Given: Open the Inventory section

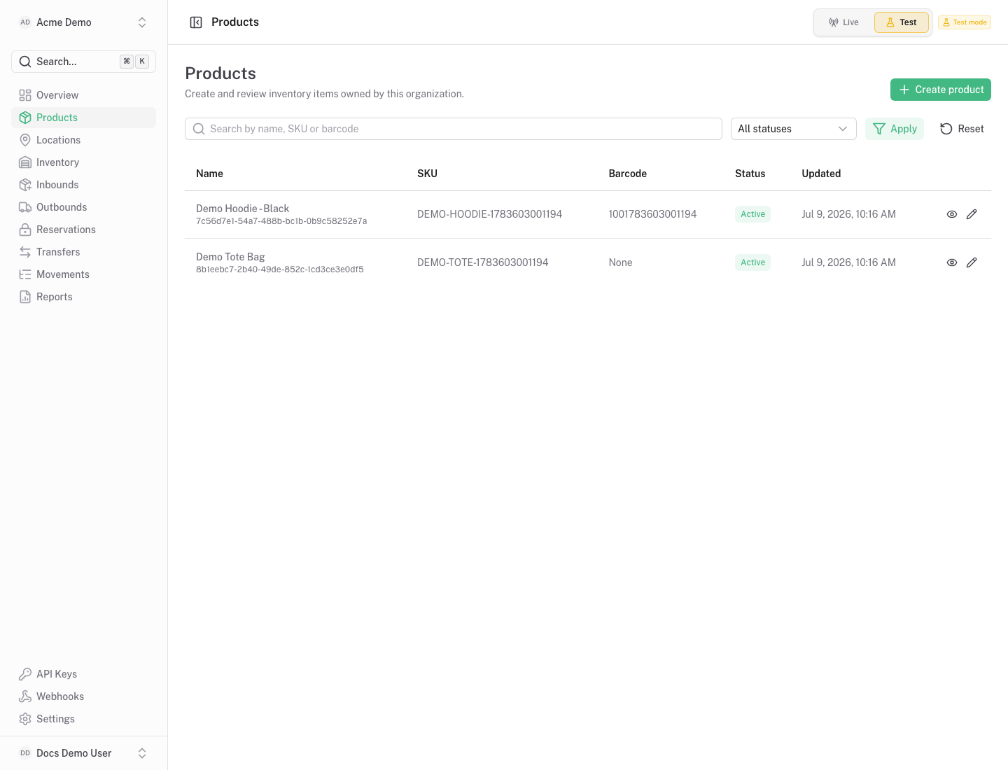Looking at the screenshot, I should click(84, 162).
